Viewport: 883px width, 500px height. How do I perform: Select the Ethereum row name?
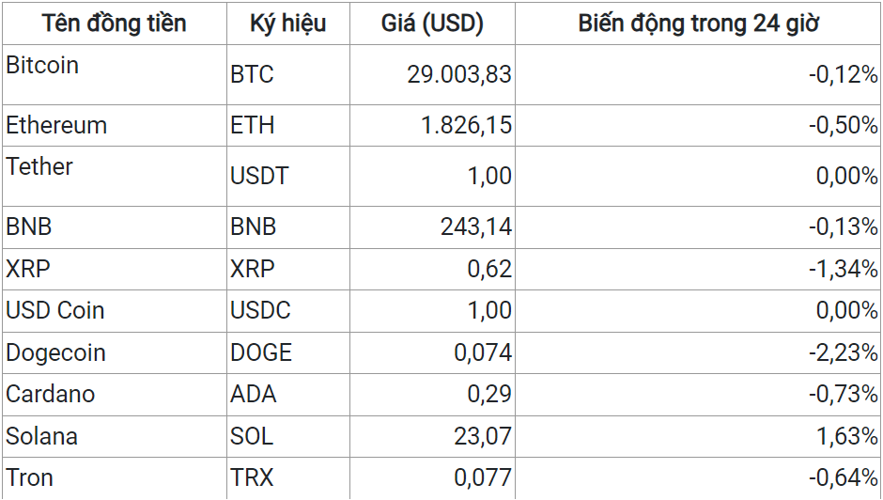click(56, 125)
